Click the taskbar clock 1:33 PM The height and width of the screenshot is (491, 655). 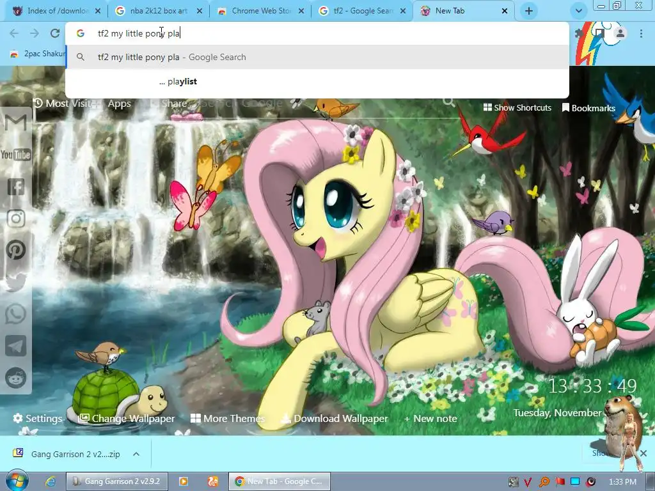622,482
